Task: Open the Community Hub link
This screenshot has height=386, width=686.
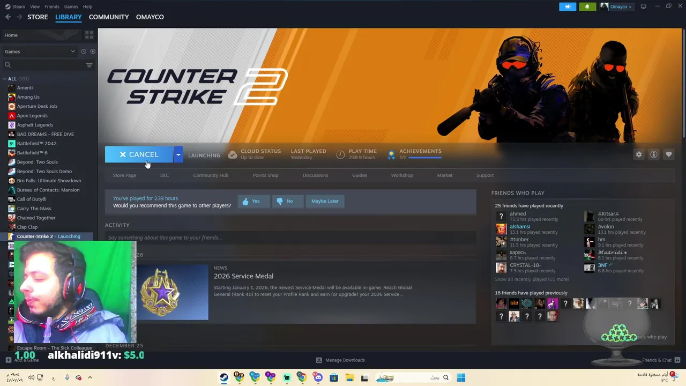Action: [211, 175]
